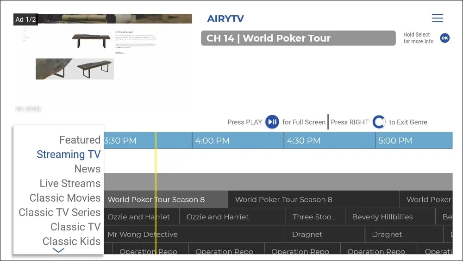
Task: Select the Streaming TV genre
Action: 69,154
